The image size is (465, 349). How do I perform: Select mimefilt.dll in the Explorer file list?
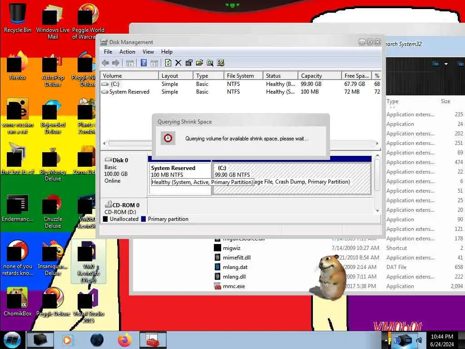(237, 258)
